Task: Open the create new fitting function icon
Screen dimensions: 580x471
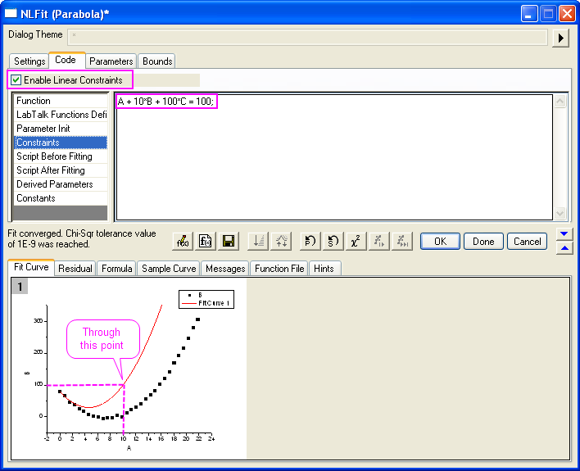Action: click(206, 241)
